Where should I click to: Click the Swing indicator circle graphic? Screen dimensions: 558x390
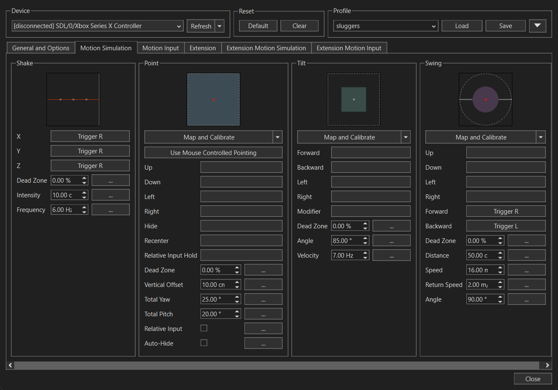click(x=485, y=99)
